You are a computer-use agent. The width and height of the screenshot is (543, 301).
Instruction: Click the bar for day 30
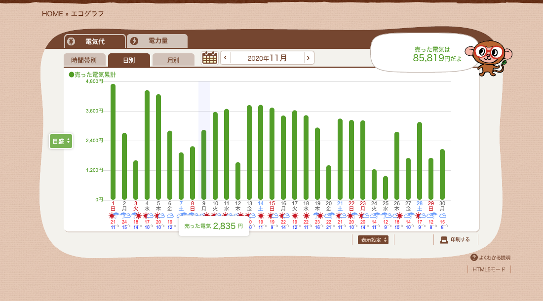click(x=443, y=174)
